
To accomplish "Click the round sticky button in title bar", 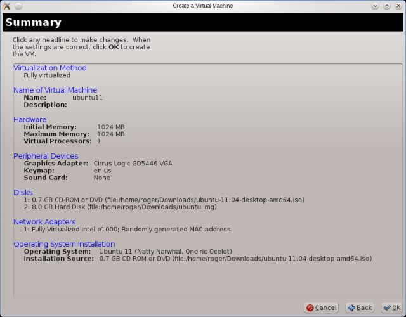I will pos(18,6).
